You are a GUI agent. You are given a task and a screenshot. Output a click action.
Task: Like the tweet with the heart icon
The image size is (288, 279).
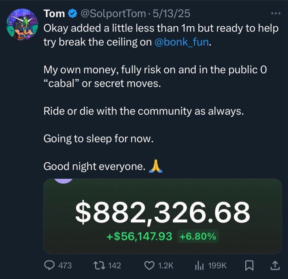click(149, 266)
